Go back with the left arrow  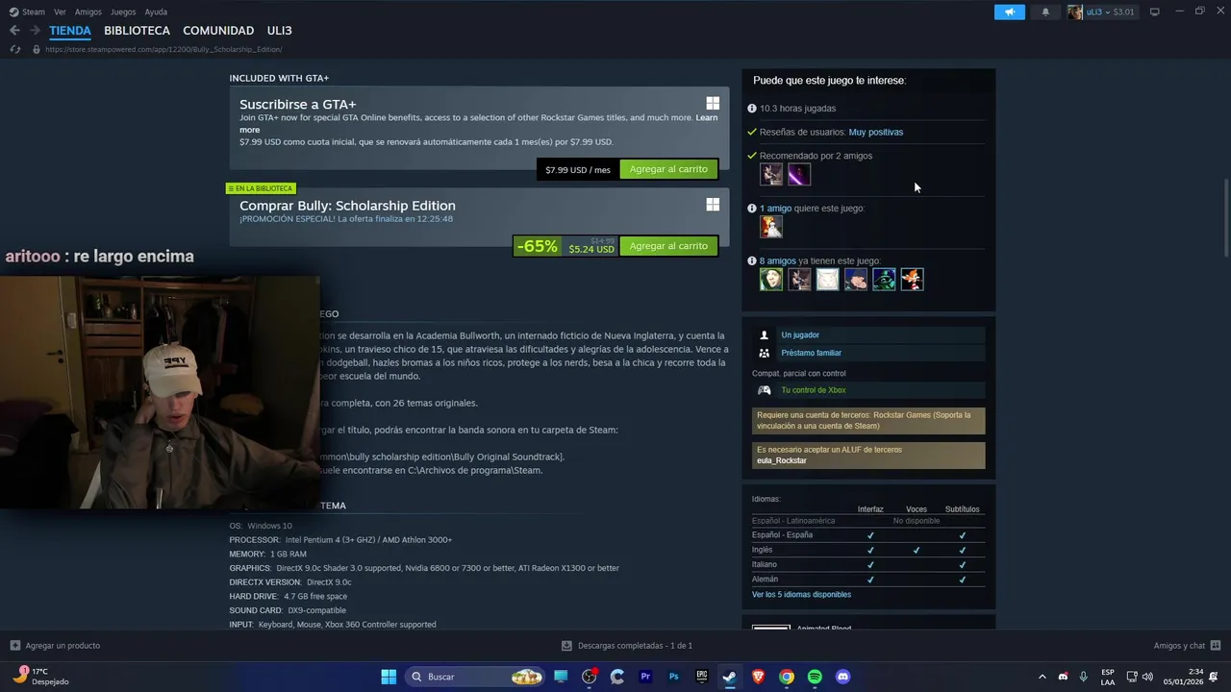[14, 31]
